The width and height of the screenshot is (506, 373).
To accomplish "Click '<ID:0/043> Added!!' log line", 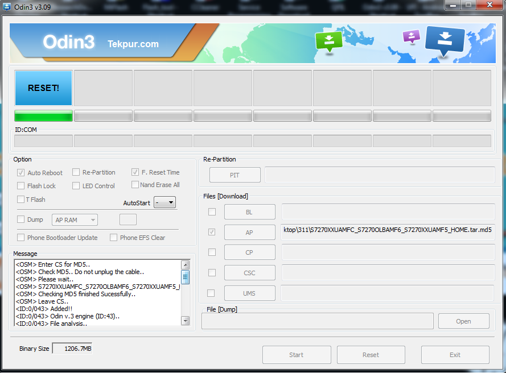I will 44,309.
